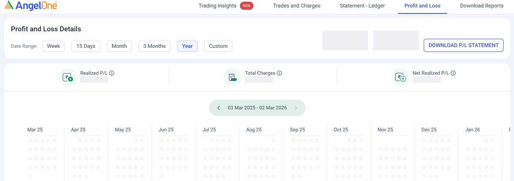The image size is (514, 181).
Task: Click the Realized P/L rupee icon
Action: click(x=68, y=77)
